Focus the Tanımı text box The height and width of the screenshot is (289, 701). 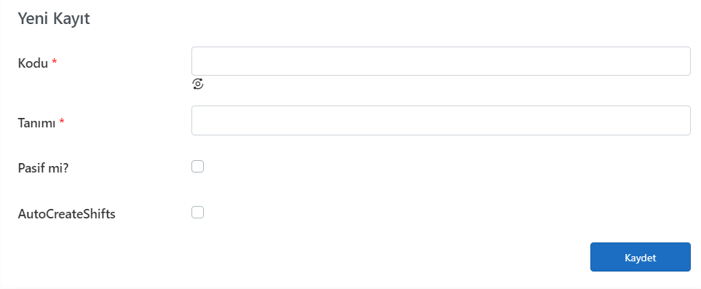point(441,120)
